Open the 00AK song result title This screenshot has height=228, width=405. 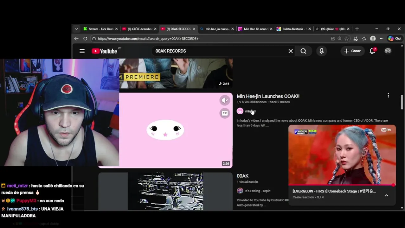click(242, 176)
